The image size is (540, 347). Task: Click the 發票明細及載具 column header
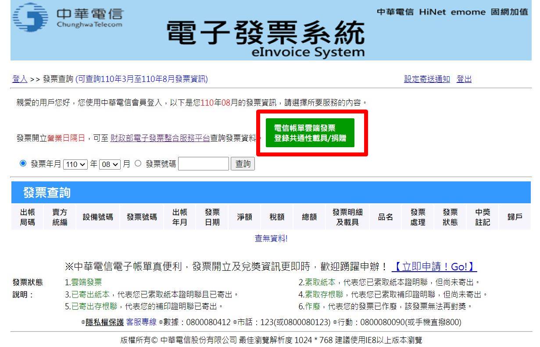[347, 217]
